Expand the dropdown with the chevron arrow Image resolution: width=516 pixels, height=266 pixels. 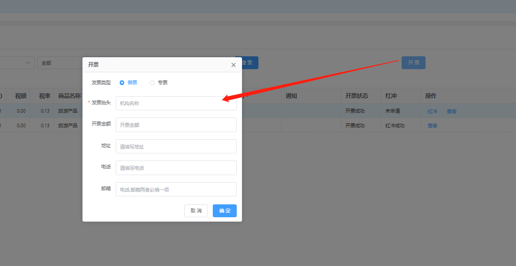coord(28,63)
